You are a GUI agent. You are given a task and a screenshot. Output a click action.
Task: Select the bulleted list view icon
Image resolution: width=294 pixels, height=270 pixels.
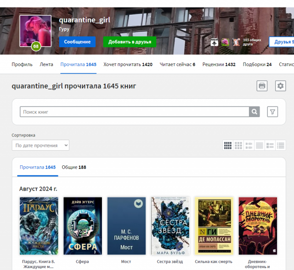click(x=281, y=145)
